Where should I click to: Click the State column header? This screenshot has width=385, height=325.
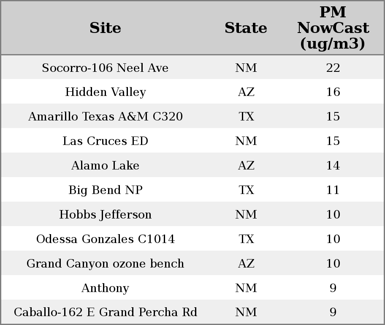[246, 28]
